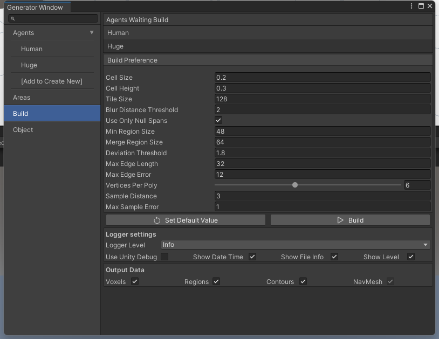The image size is (439, 339).
Task: Click the Set Default Value button
Action: click(x=186, y=220)
